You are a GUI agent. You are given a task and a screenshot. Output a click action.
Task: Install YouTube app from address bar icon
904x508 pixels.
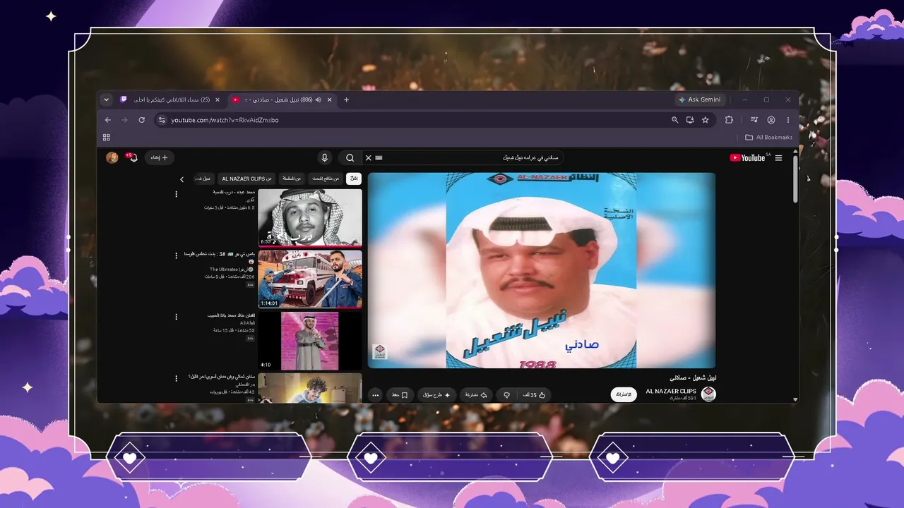(690, 120)
